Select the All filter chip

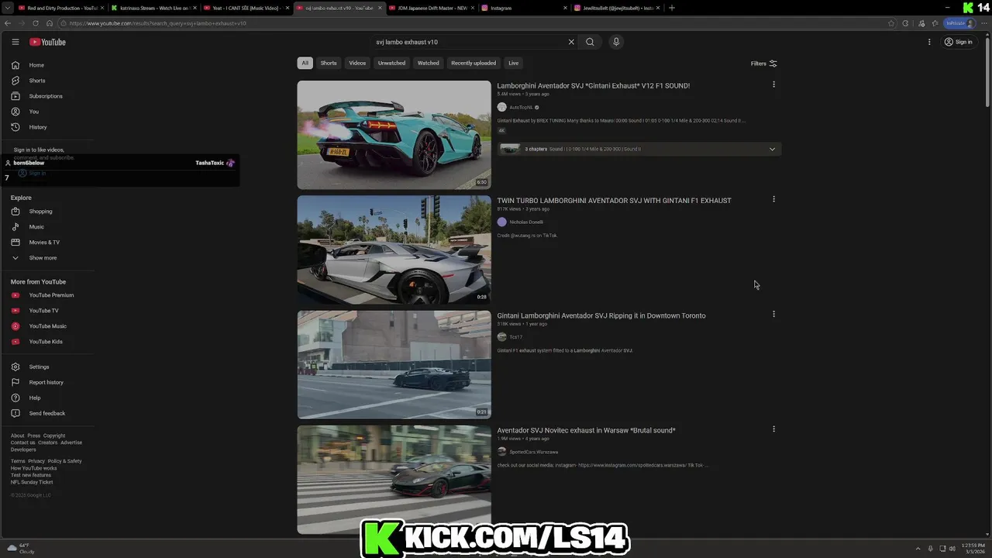(x=305, y=63)
